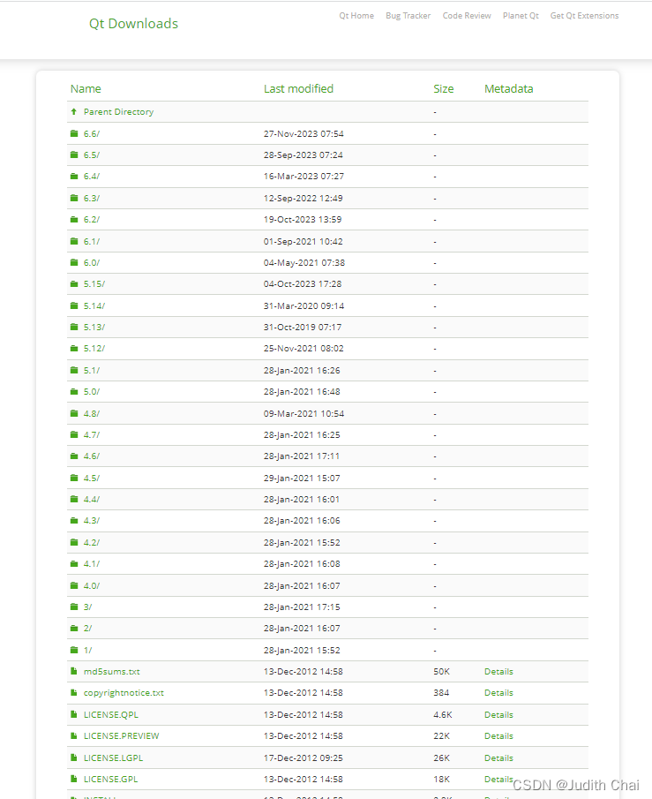
Task: View Details for LICENSE.PREVIEW
Action: [498, 735]
